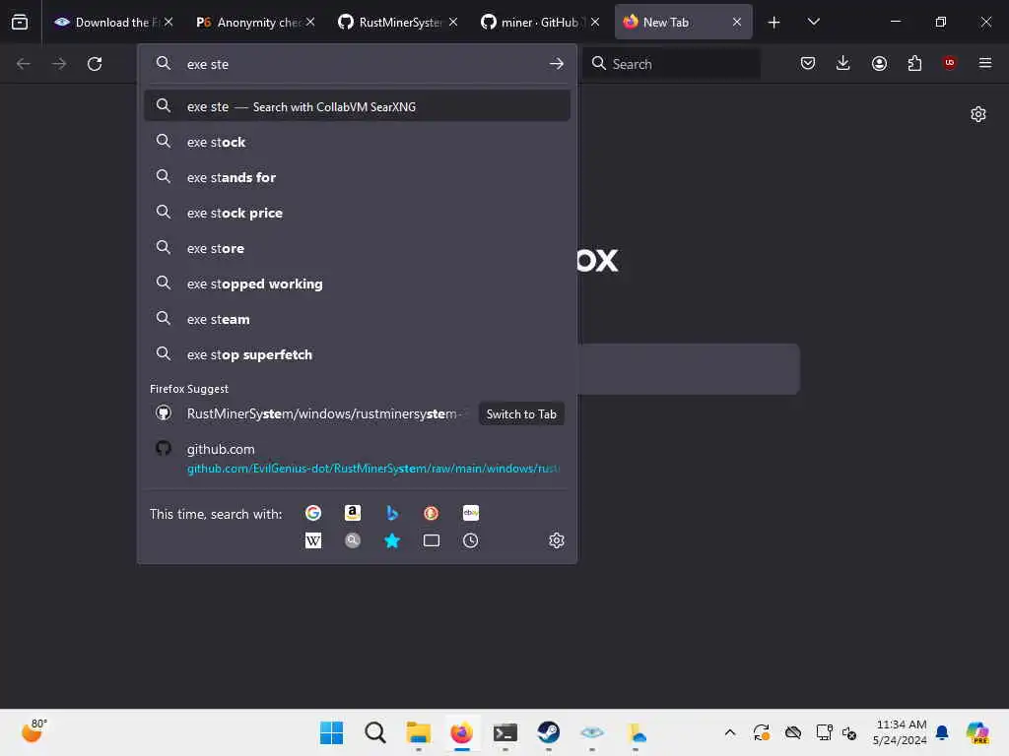Open the Extensions puzzle icon

pyautogui.click(x=914, y=63)
